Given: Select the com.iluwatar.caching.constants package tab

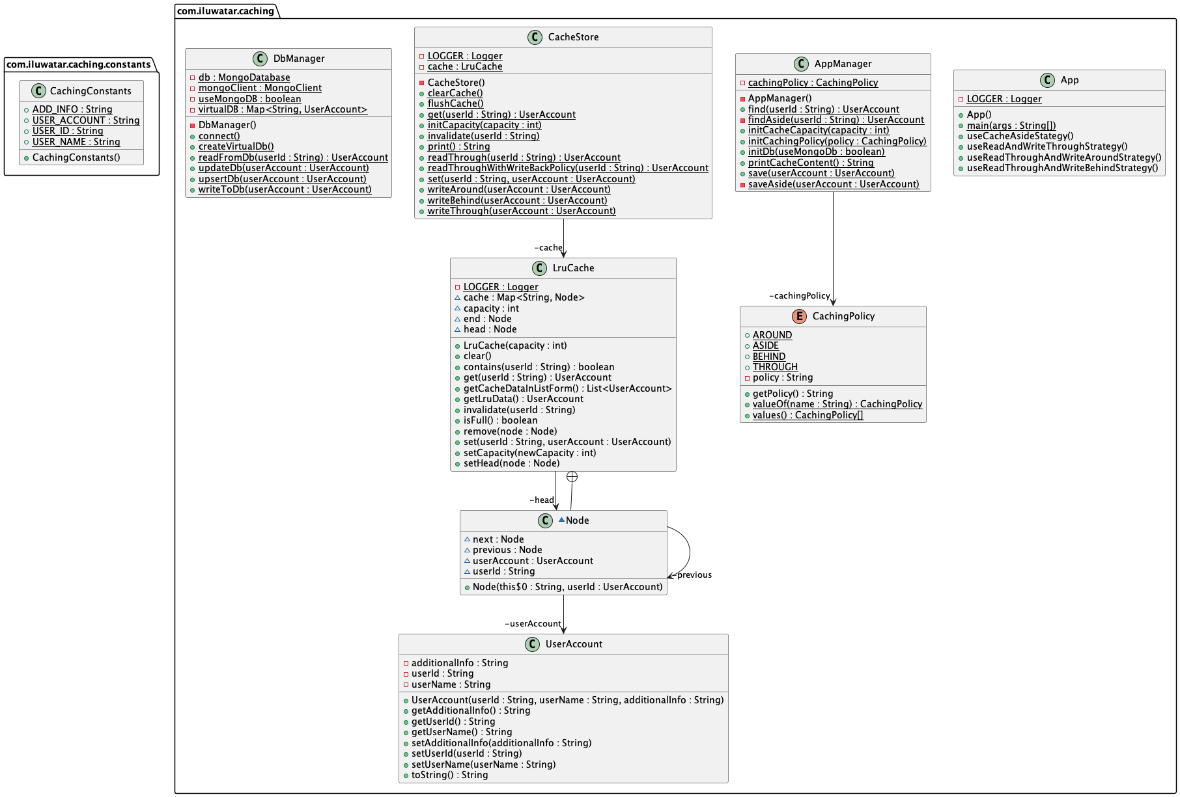Looking at the screenshot, I should [79, 64].
